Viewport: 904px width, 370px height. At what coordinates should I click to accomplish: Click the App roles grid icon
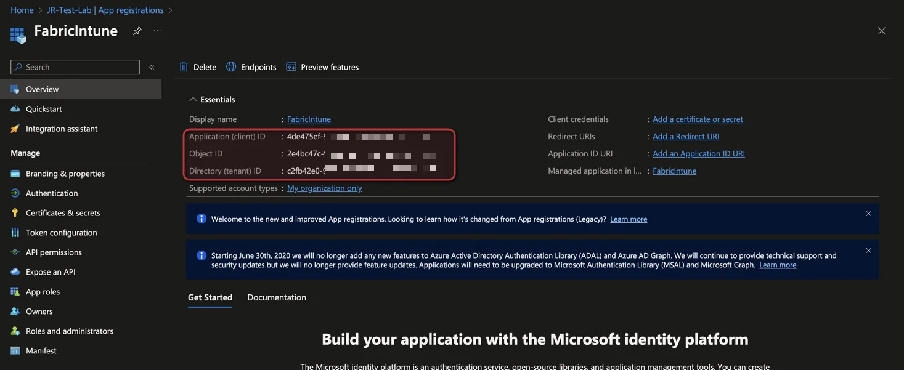coord(15,292)
